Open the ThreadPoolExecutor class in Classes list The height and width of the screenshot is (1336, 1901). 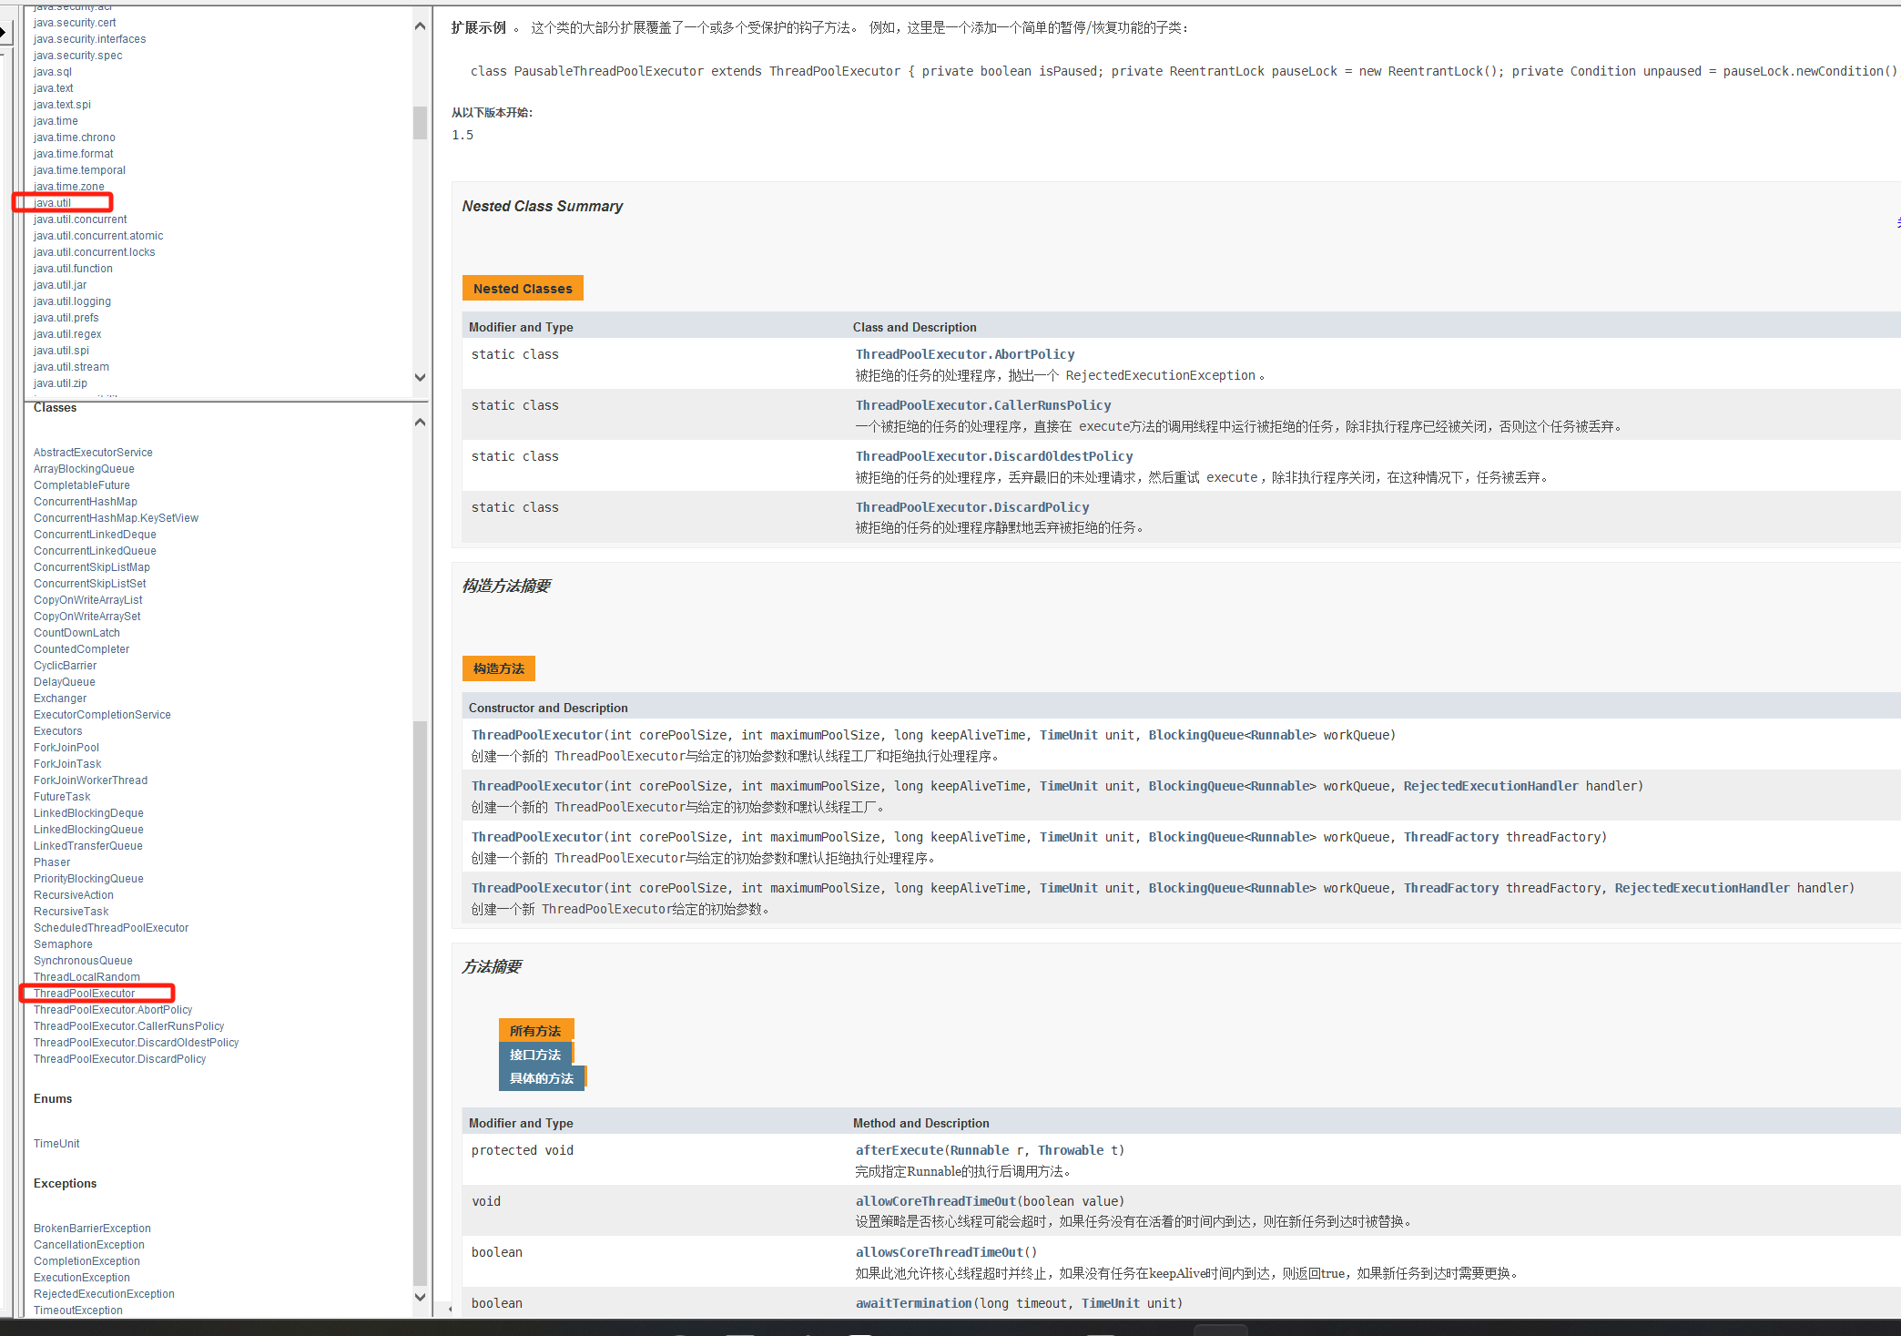click(x=84, y=994)
